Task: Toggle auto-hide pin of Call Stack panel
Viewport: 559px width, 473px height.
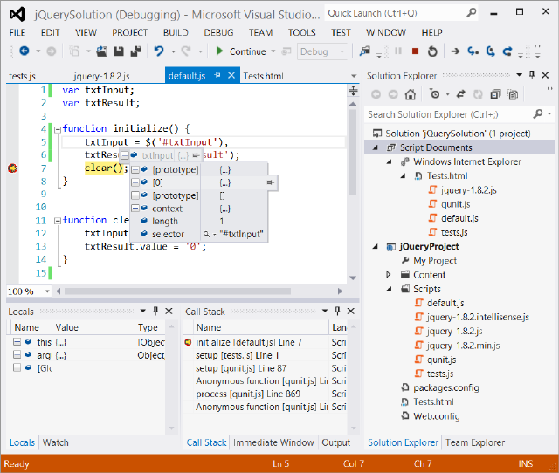Action: click(337, 311)
